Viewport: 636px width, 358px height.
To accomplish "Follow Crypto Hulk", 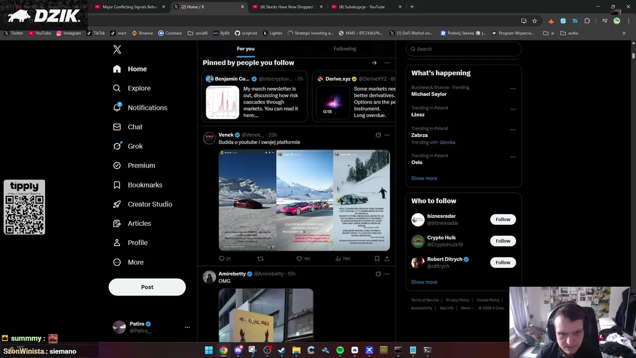I will point(503,241).
